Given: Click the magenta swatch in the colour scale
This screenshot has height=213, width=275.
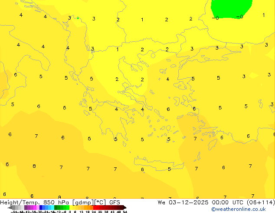Looking at the screenshot, I should (35, 207).
